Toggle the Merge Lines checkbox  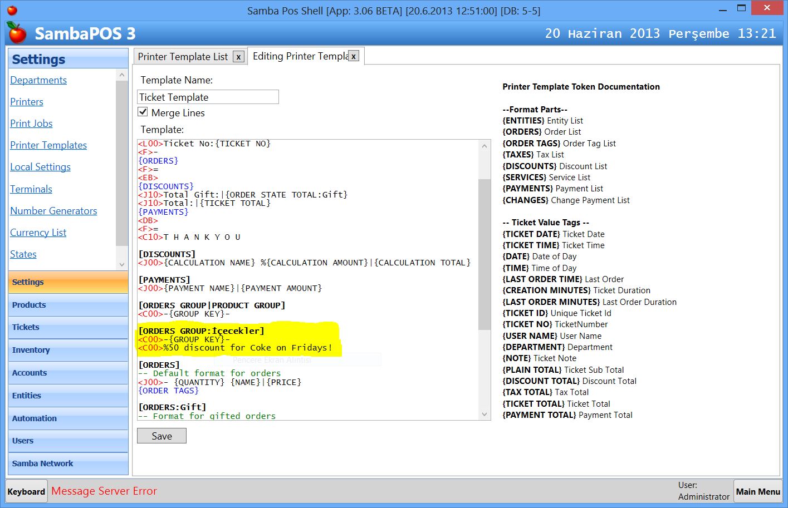tap(143, 112)
